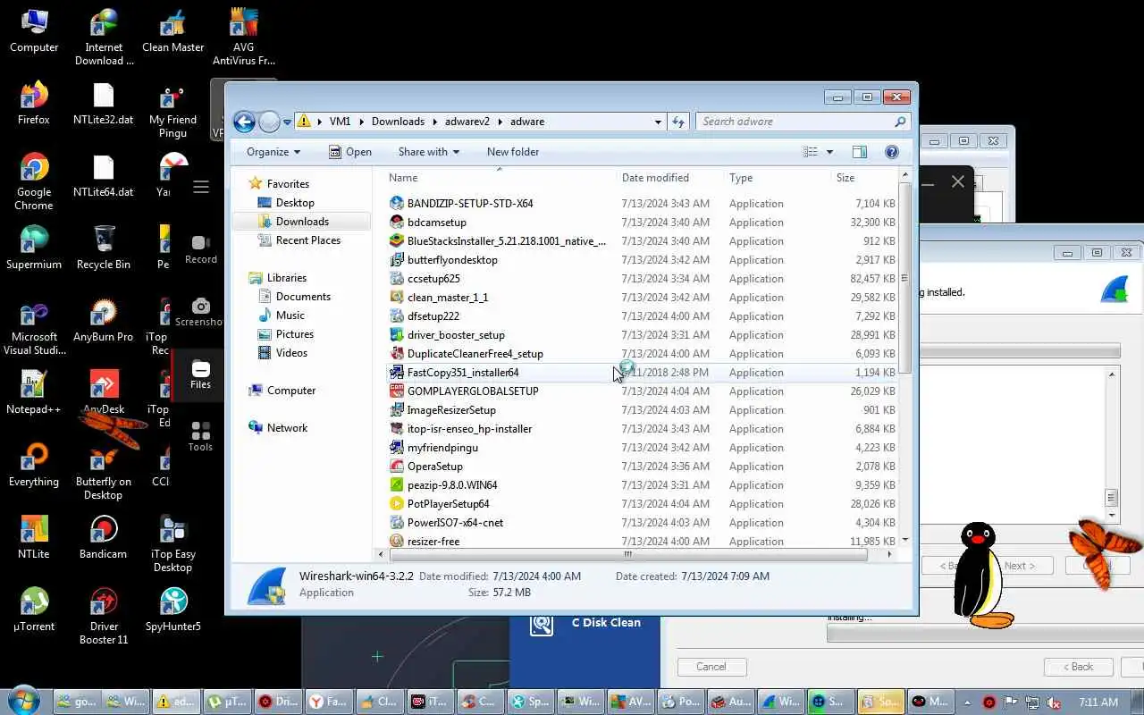Screen dimensions: 1144x715
Task: Create a New folder from toolbar
Action: tap(513, 152)
